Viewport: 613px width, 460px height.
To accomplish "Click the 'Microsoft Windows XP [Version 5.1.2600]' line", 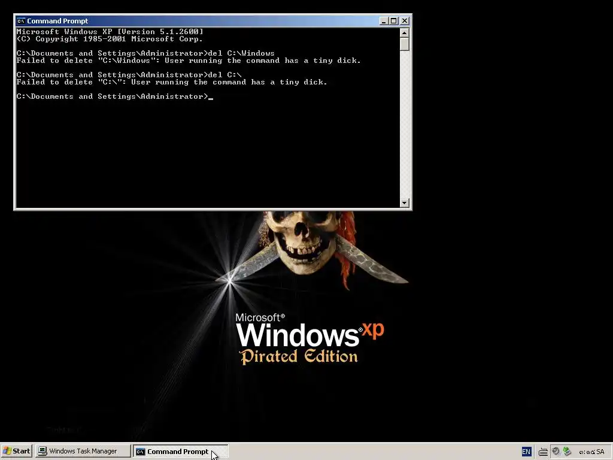I will (x=110, y=32).
